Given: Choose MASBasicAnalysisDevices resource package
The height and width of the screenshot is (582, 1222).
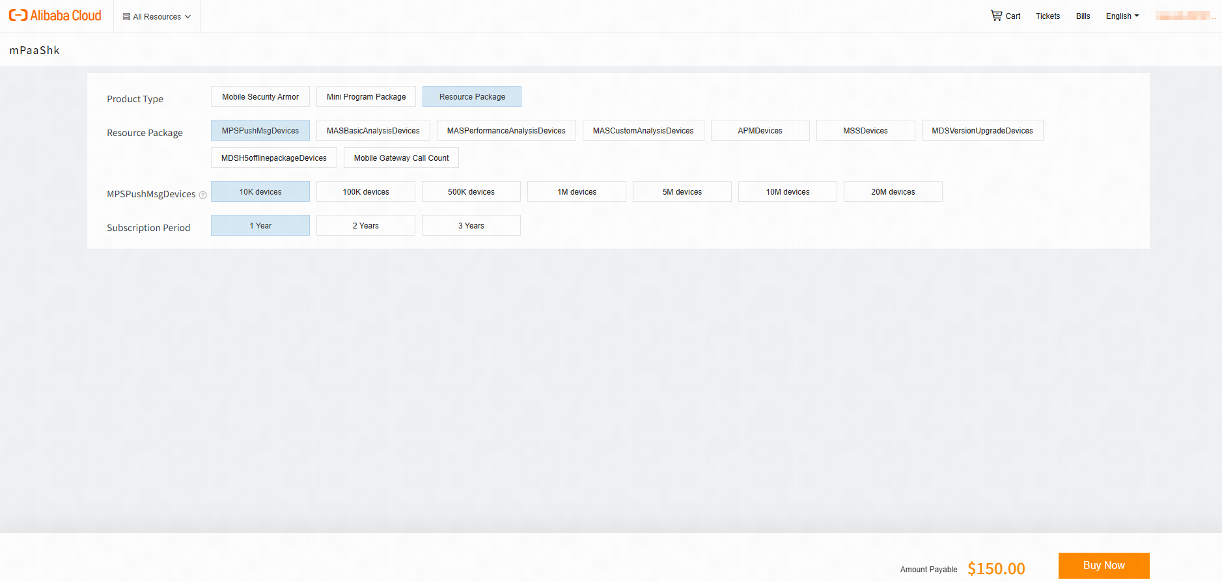Looking at the screenshot, I should click(373, 130).
